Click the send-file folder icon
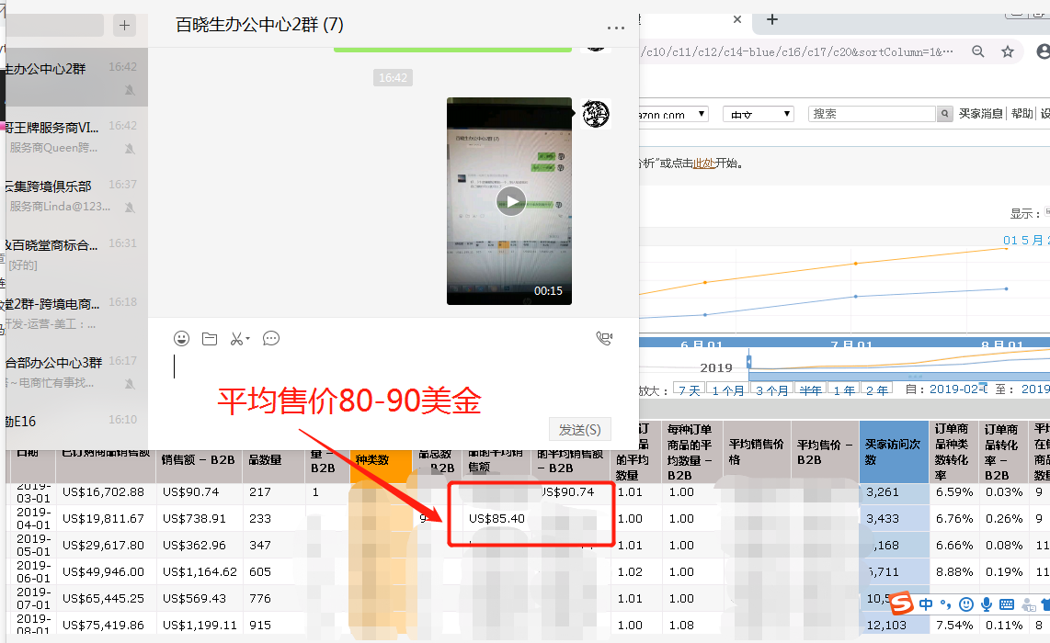 pyautogui.click(x=210, y=339)
